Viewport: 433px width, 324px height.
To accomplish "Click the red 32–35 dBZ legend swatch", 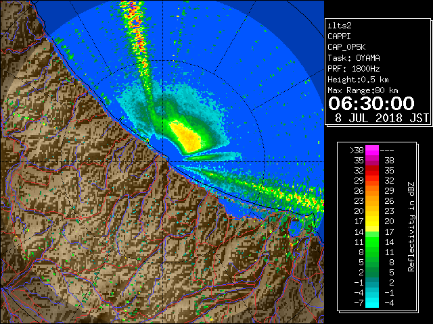I will (x=372, y=170).
